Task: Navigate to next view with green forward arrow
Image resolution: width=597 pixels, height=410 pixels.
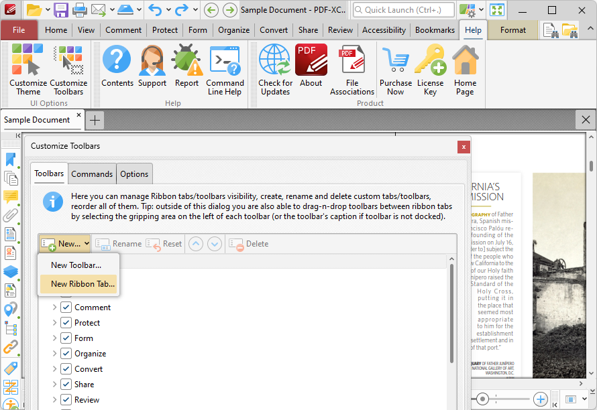Action: pos(230,10)
